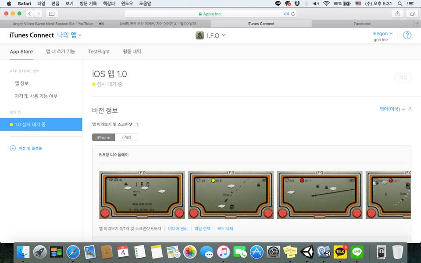
Task: Click the 파일 선택 link
Action: point(203,228)
